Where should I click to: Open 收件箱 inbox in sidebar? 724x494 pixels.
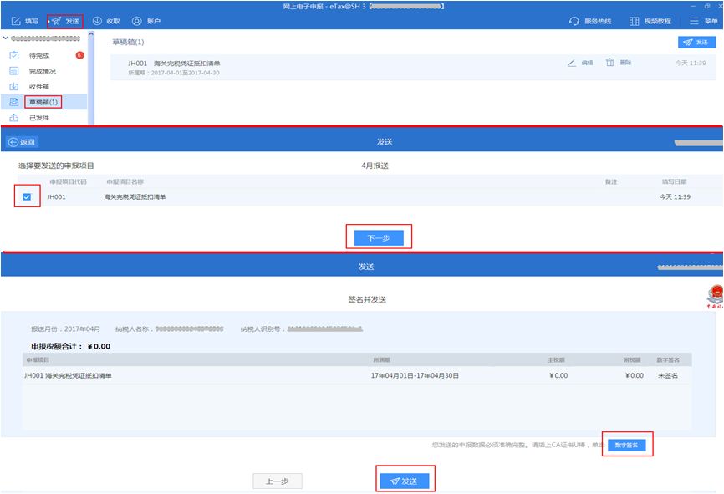point(39,86)
